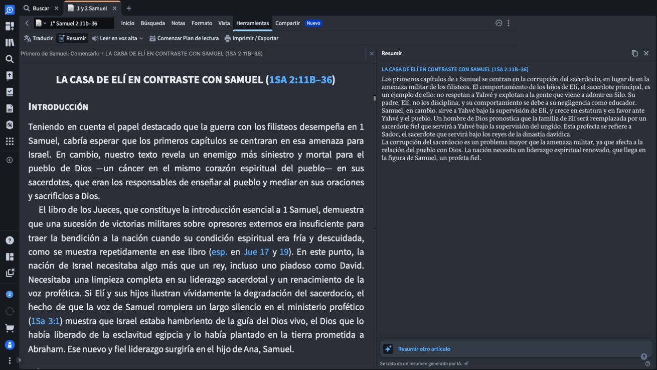Screen dimensions: 657x370
Task: Go back with the left chevron
Action: tap(27, 23)
